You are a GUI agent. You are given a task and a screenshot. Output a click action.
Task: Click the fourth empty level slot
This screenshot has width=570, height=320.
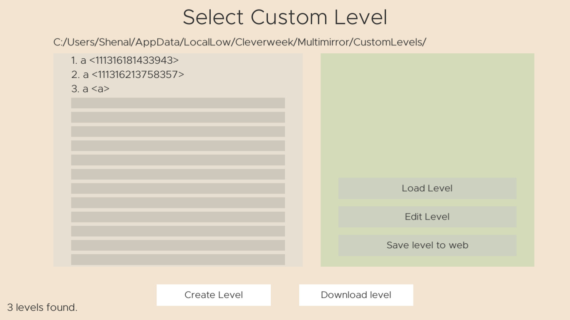pos(178,145)
